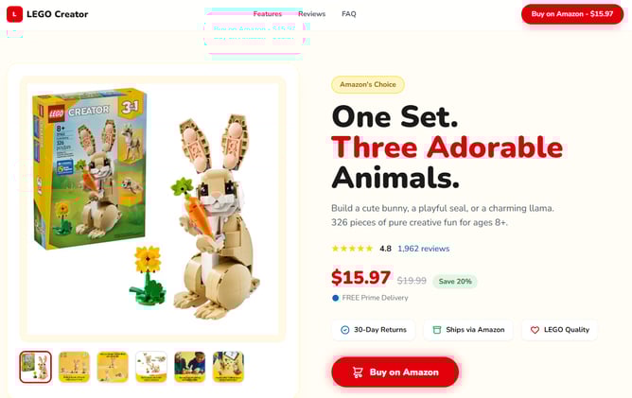This screenshot has height=398, width=632.
Task: Select the fifth thumbnail showing children
Action: pos(190,367)
